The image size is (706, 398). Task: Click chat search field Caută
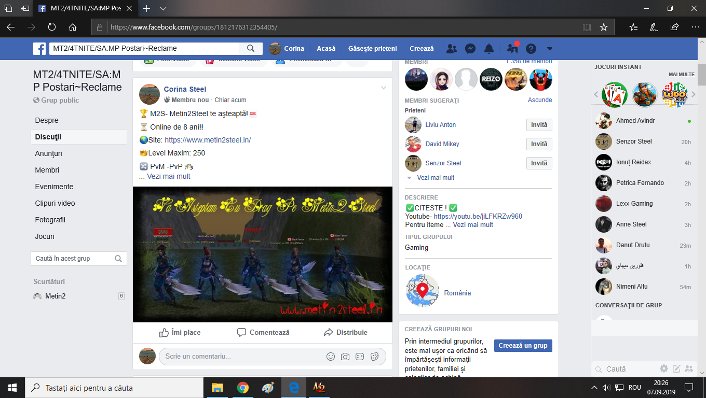pyautogui.click(x=626, y=369)
